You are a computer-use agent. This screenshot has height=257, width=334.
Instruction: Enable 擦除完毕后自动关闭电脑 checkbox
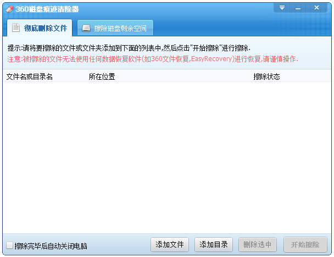pos(9,245)
